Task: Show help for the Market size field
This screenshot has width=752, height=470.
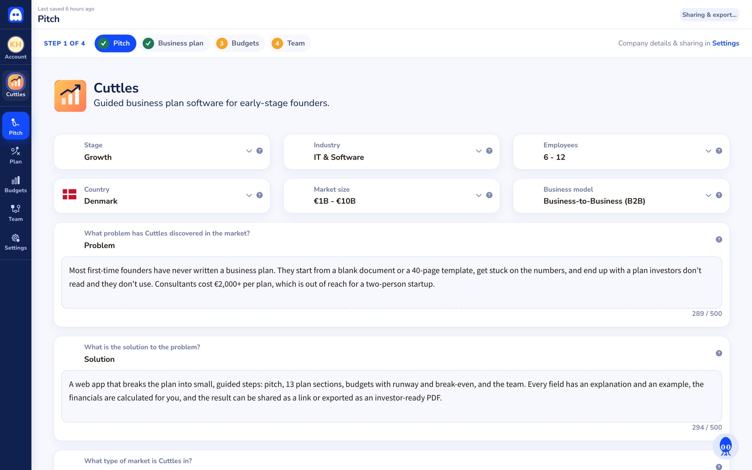Action: pyautogui.click(x=489, y=195)
